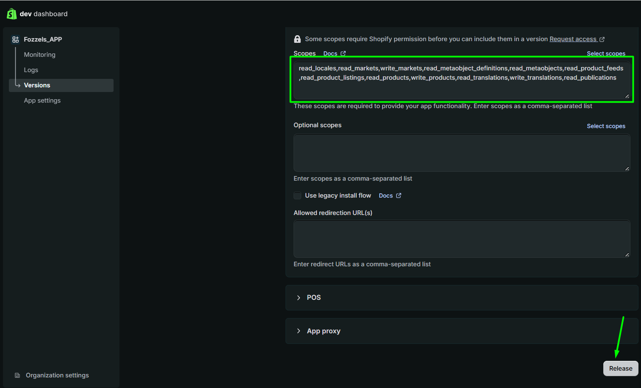Expand the App proxy section
This screenshot has height=388, width=641.
462,331
